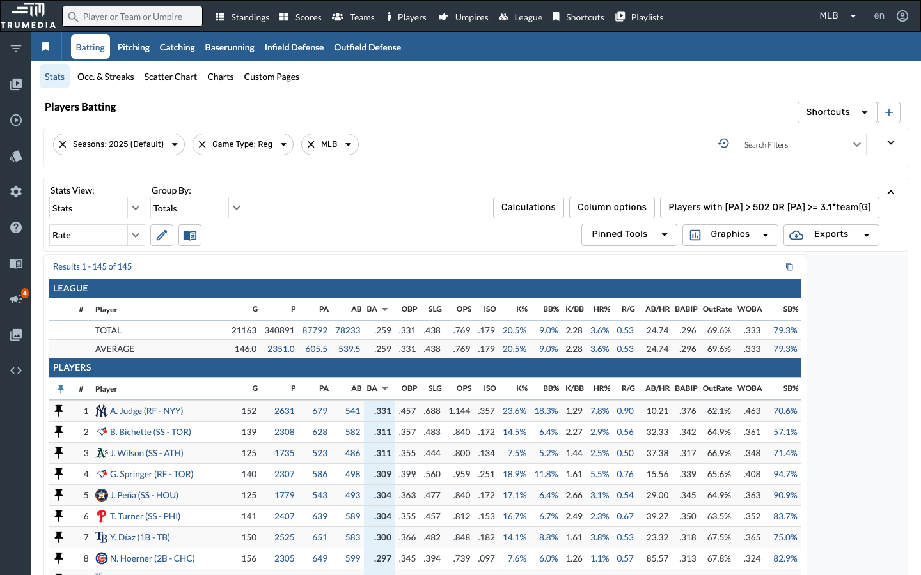Open the filter lines sidebar icon
Viewport: 921px width, 575px height.
tap(16, 49)
